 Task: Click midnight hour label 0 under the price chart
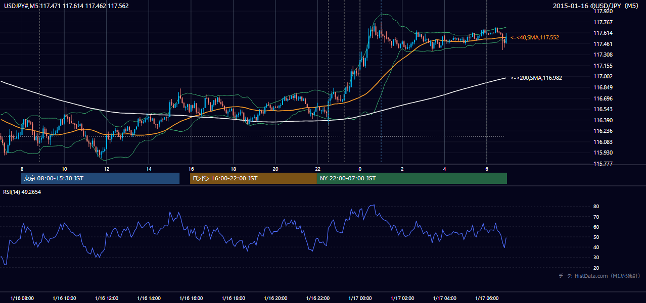[x=360, y=169]
